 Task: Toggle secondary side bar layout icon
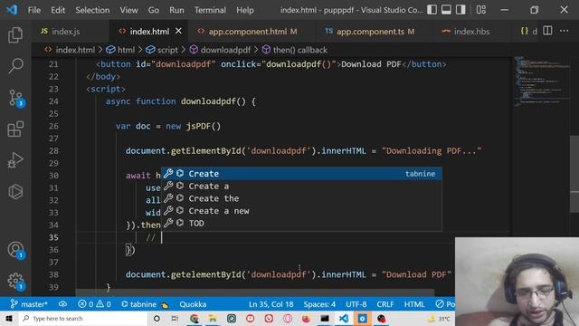click(x=460, y=10)
